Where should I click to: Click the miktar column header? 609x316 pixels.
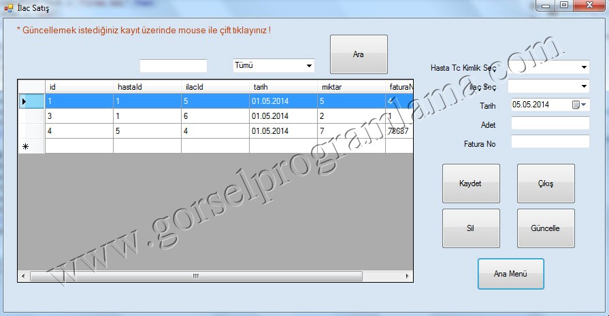pos(350,86)
